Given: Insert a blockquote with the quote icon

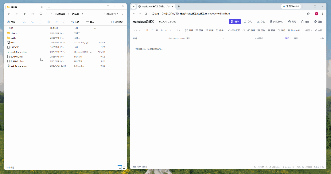Looking at the screenshot, I should tap(189, 30).
